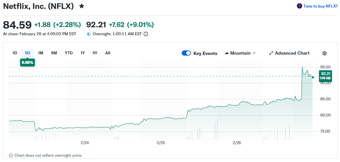Show the 1Y chart range
This screenshot has height=162, width=340.
(83, 53)
